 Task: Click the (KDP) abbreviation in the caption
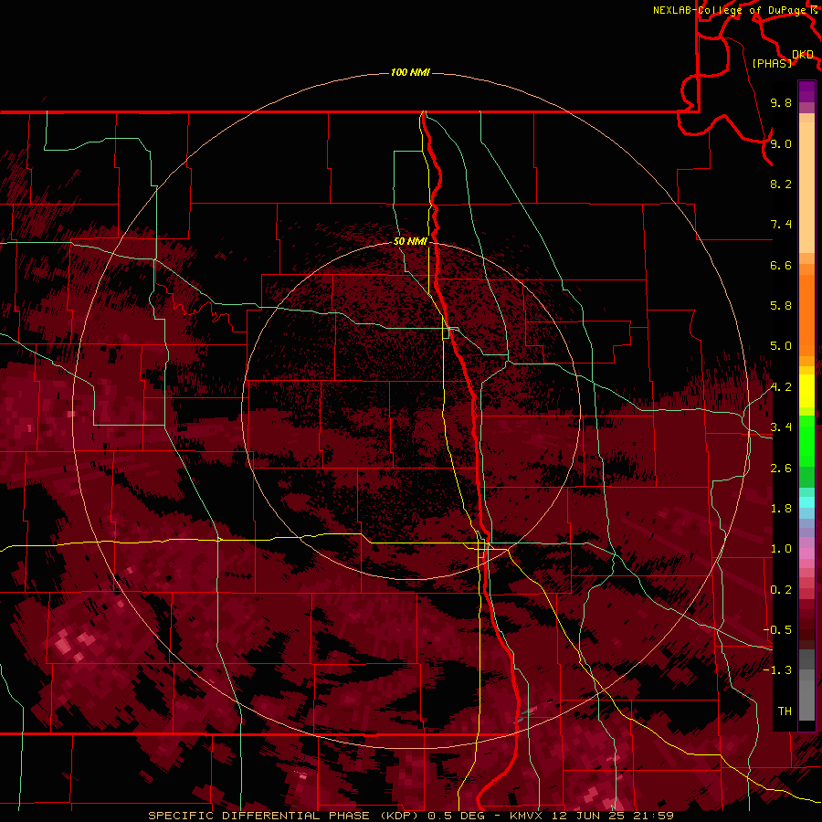coord(399,816)
